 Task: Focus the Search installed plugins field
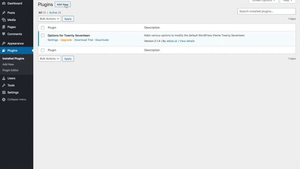(x=267, y=11)
